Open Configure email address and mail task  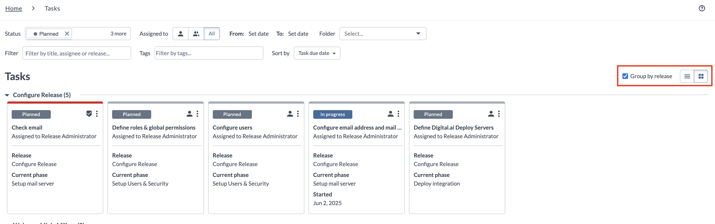(x=357, y=127)
